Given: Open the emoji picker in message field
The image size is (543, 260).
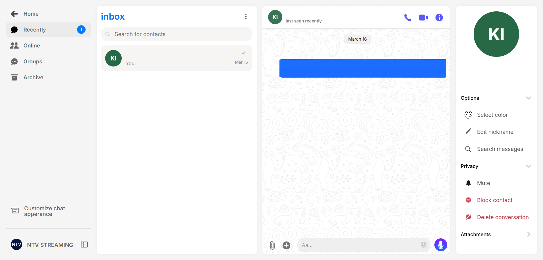Looking at the screenshot, I should pos(423,245).
